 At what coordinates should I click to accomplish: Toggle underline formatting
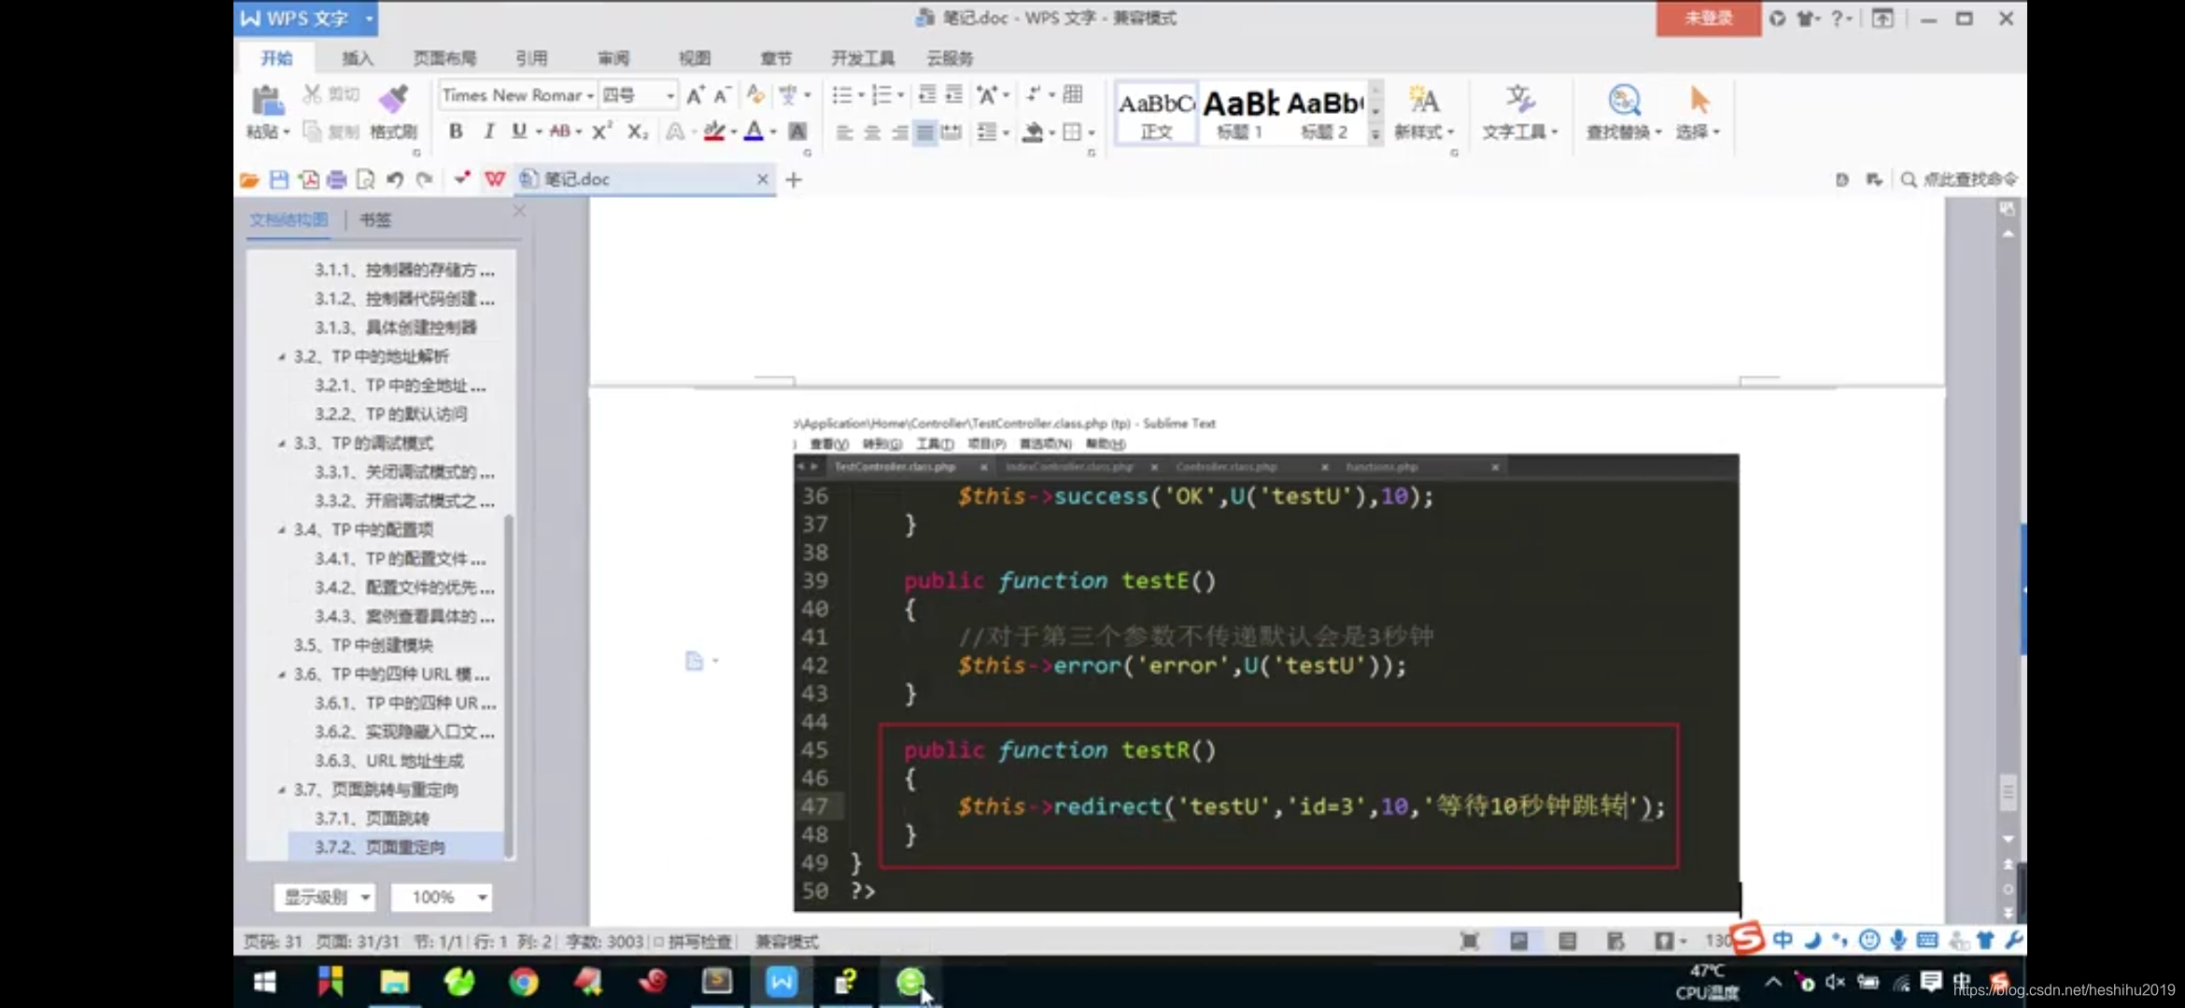tap(519, 132)
